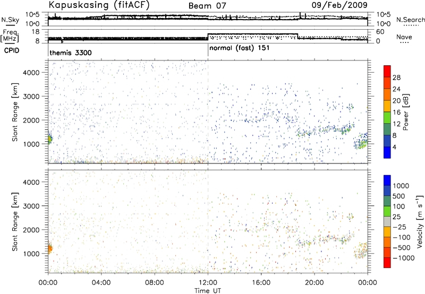Select the −100 label on Velocity colorbar
The image size is (425, 294).
coord(402,237)
